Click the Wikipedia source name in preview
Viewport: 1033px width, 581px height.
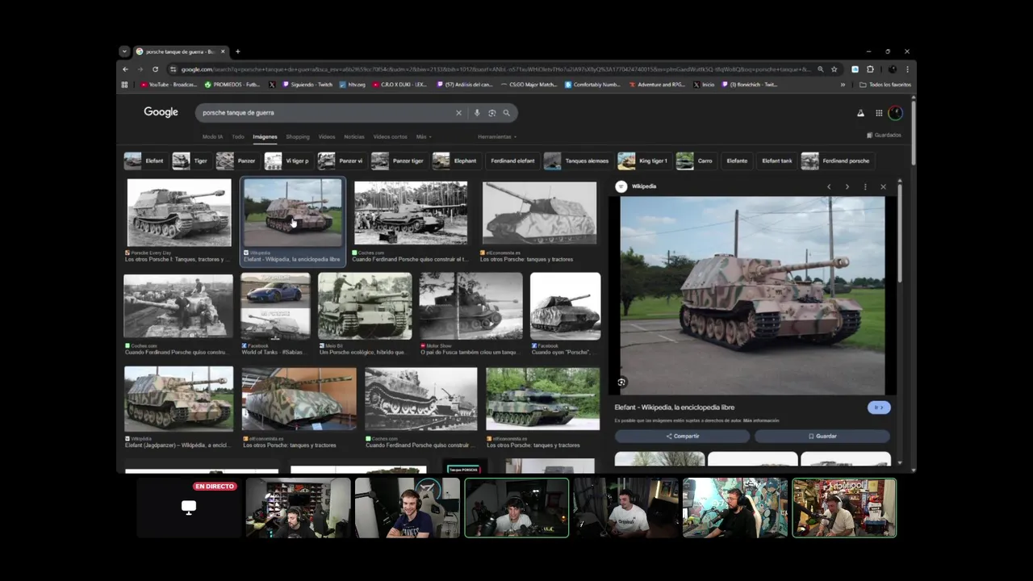tap(644, 186)
